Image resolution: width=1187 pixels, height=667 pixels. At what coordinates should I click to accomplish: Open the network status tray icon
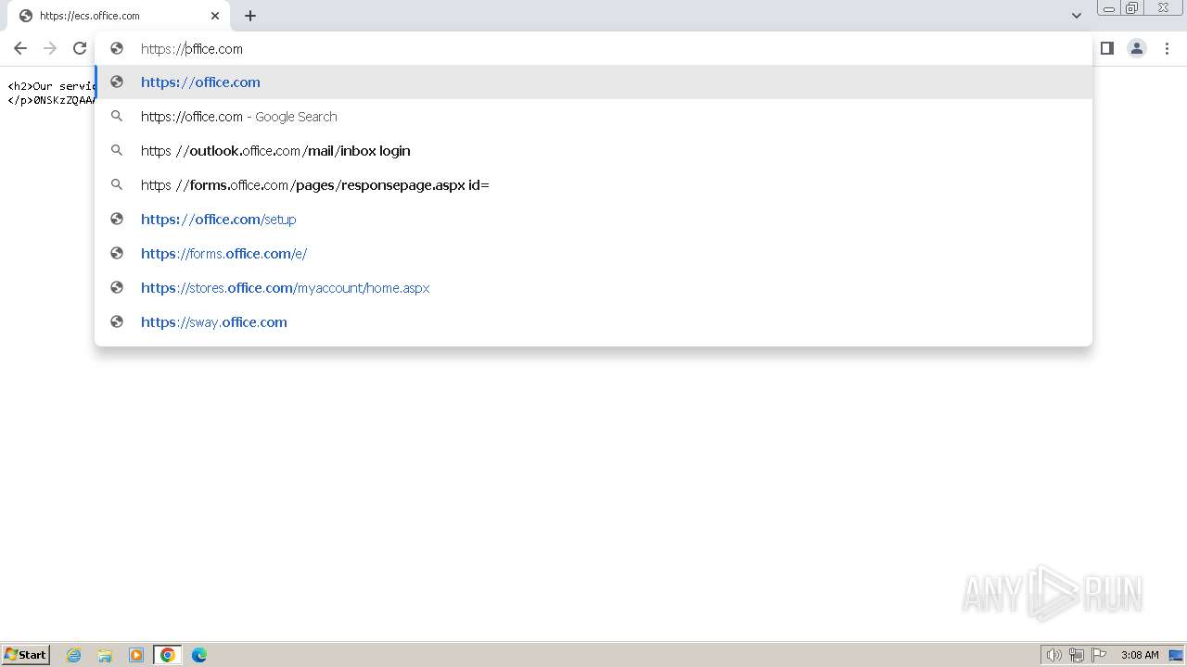pos(1077,655)
